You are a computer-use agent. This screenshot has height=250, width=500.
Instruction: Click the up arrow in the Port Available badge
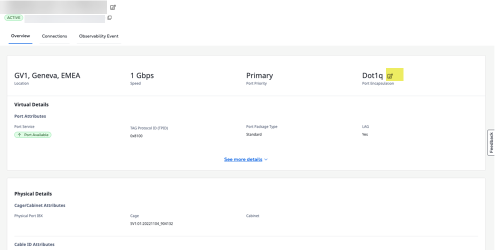[x=19, y=135]
